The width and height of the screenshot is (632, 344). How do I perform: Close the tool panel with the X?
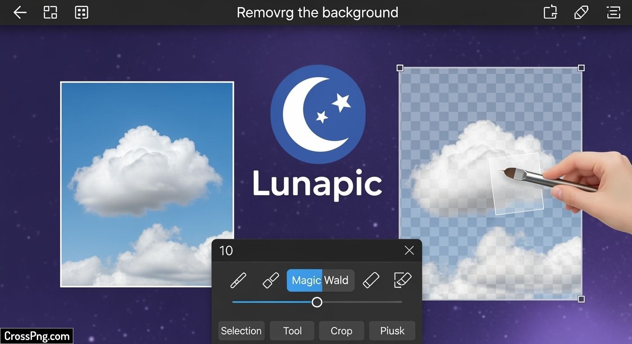click(x=409, y=250)
